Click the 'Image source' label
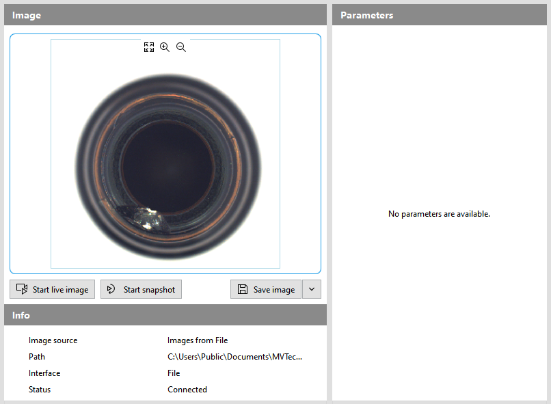The image size is (551, 404). (53, 340)
